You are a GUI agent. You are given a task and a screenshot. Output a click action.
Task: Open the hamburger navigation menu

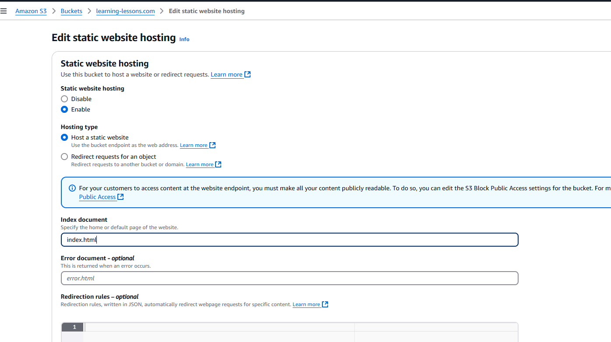tap(4, 11)
